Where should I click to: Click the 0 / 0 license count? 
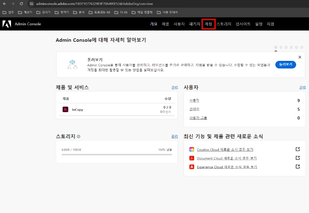pyautogui.click(x=167, y=107)
